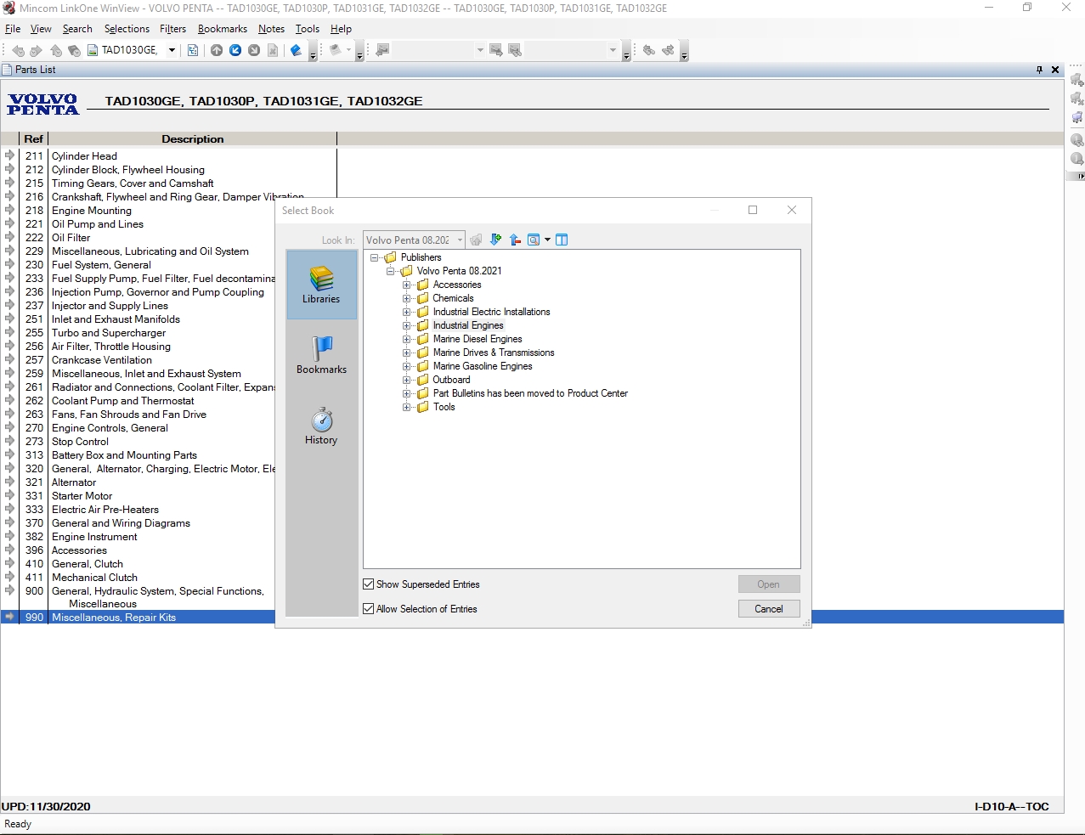Click the blue up-left arrow navigation icon

[235, 50]
